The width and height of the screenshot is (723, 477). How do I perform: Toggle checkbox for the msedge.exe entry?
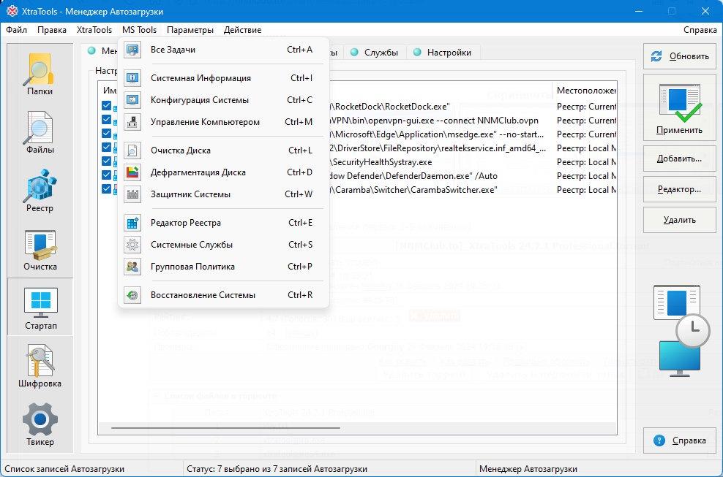(x=107, y=134)
